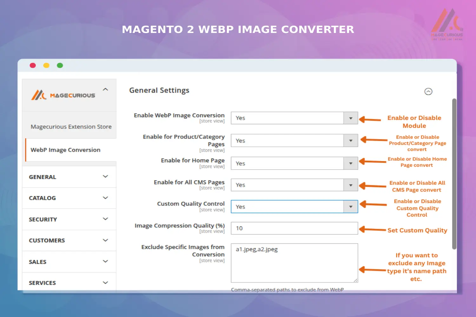Open the Magecurious Extension Store tab
Viewport: 476px width, 317px height.
coord(71,127)
